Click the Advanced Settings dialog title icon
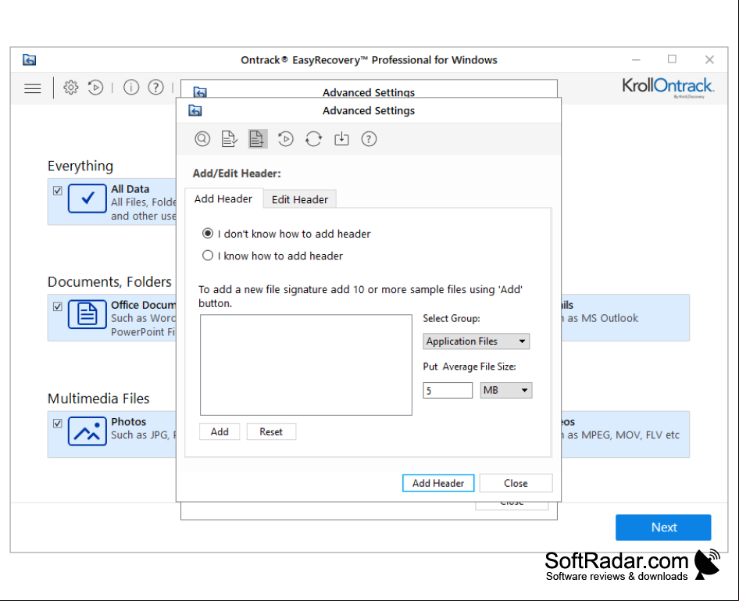 point(195,111)
